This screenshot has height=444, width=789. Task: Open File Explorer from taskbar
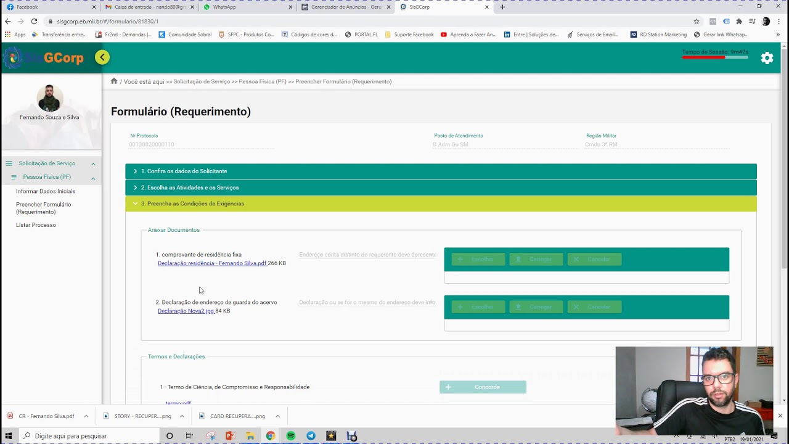(250, 436)
